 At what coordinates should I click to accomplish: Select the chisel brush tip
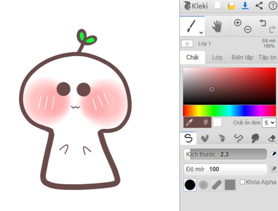pos(217,185)
